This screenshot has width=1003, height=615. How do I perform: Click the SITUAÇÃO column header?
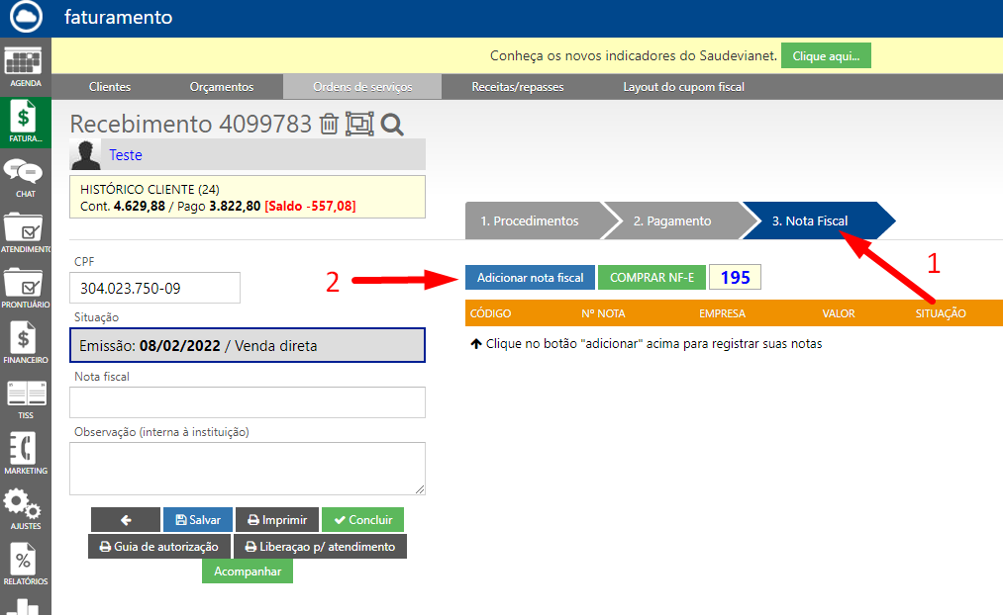[941, 313]
